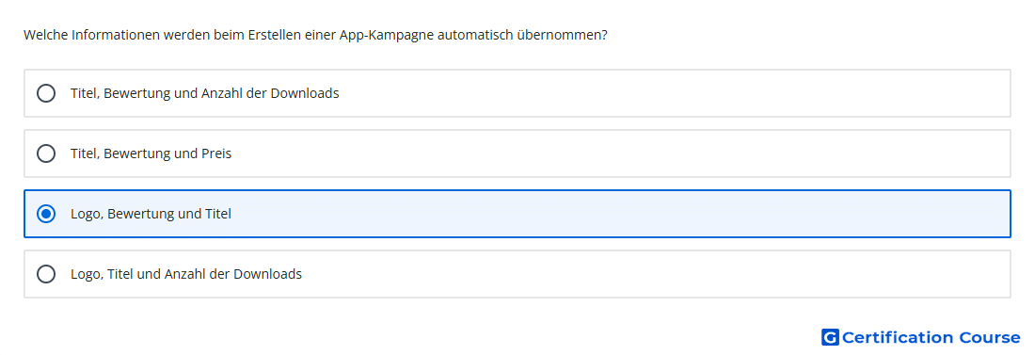This screenshot has width=1035, height=355.
Task: Click the blue G logo icon
Action: pos(830,337)
